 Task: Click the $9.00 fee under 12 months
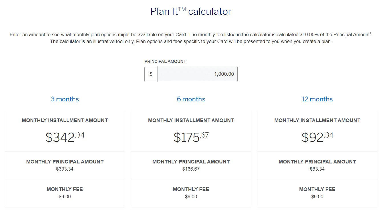coord(317,196)
